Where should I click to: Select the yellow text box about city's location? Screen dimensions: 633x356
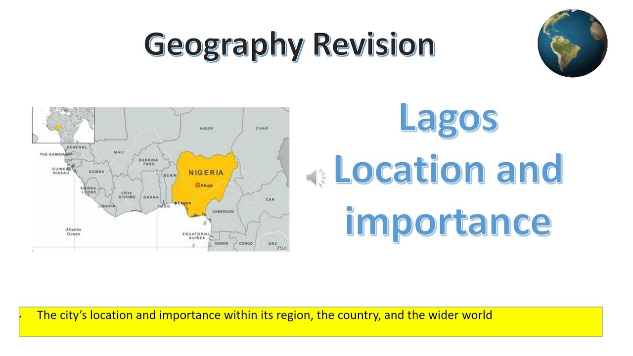[x=311, y=322]
